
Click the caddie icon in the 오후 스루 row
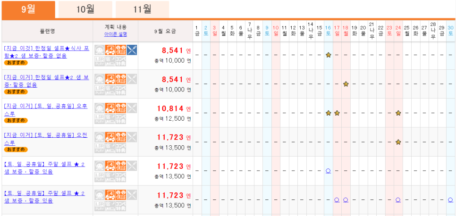pos(100,108)
